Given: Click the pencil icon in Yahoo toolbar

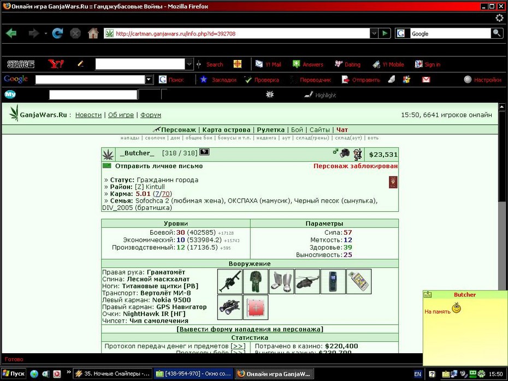Looking at the screenshot, I should click(81, 64).
